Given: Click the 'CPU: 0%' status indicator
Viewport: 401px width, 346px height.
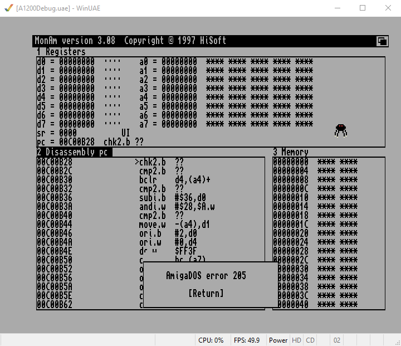Looking at the screenshot, I should coord(211,340).
